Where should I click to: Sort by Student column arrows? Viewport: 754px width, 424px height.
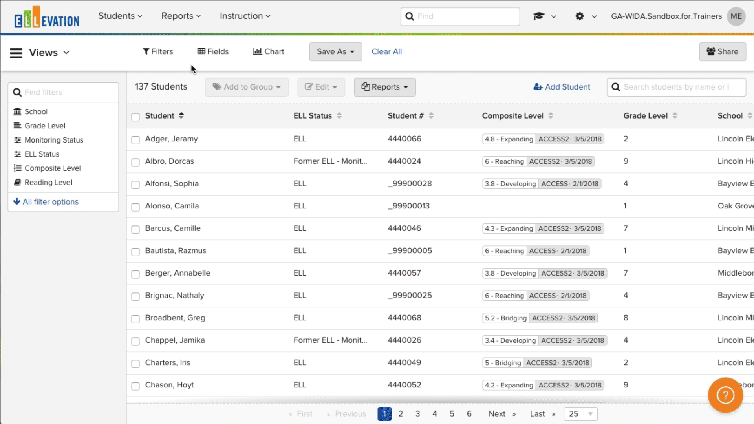point(181,116)
